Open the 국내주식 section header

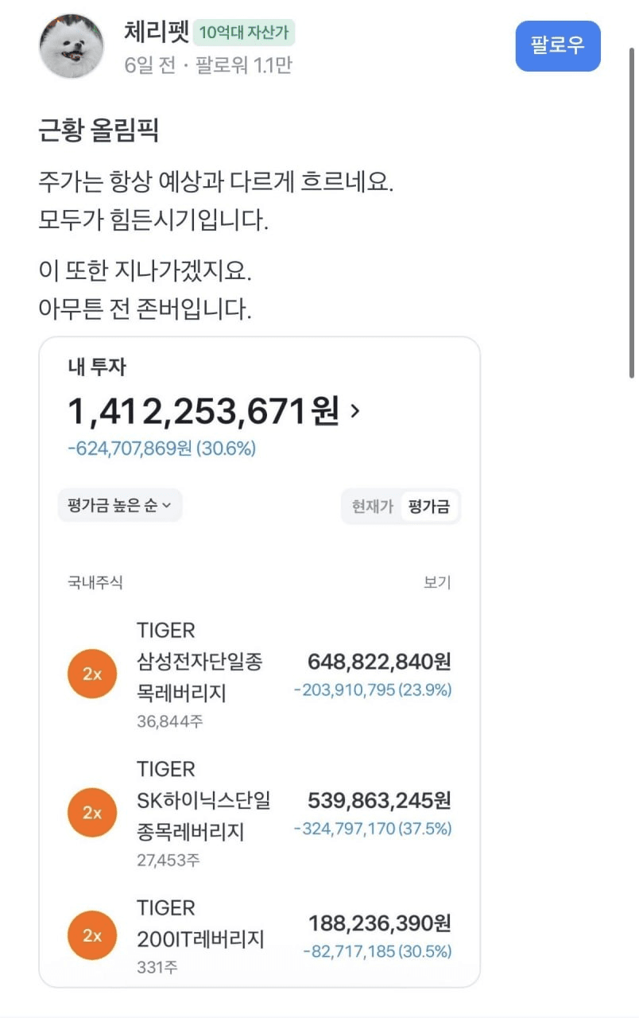[x=95, y=583]
